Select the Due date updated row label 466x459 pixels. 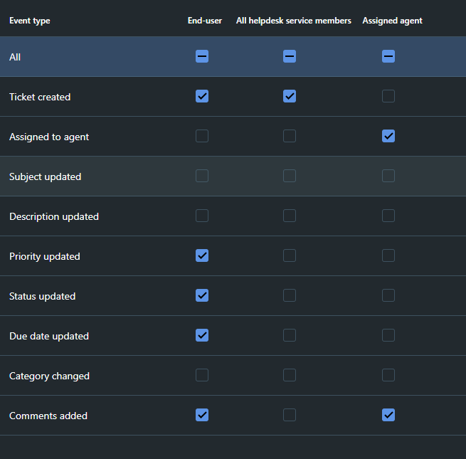(x=49, y=336)
